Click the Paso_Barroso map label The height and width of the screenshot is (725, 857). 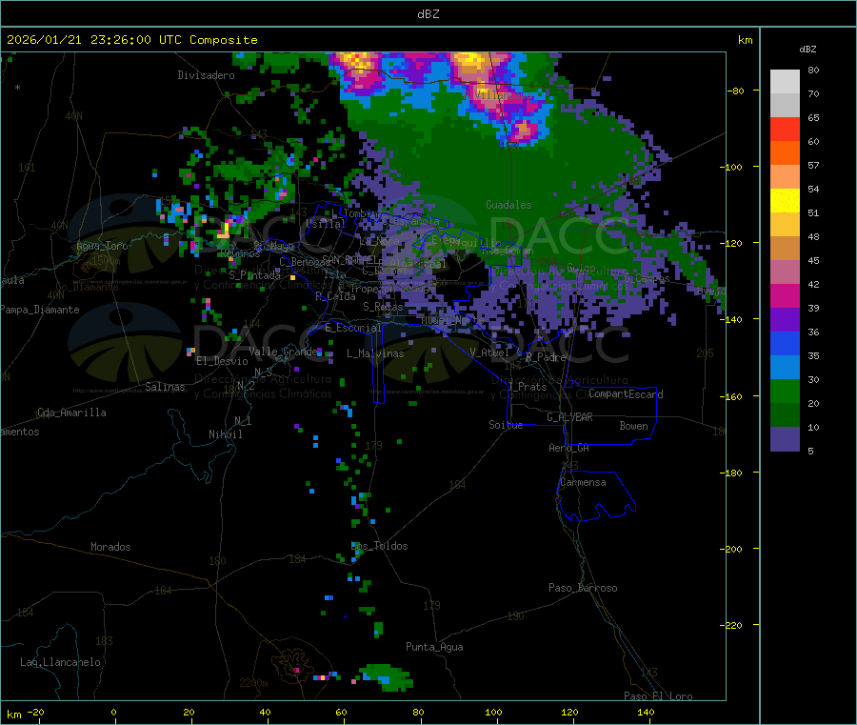[583, 588]
